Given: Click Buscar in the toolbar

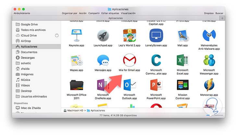Looking at the screenshot, I should (x=219, y=13).
